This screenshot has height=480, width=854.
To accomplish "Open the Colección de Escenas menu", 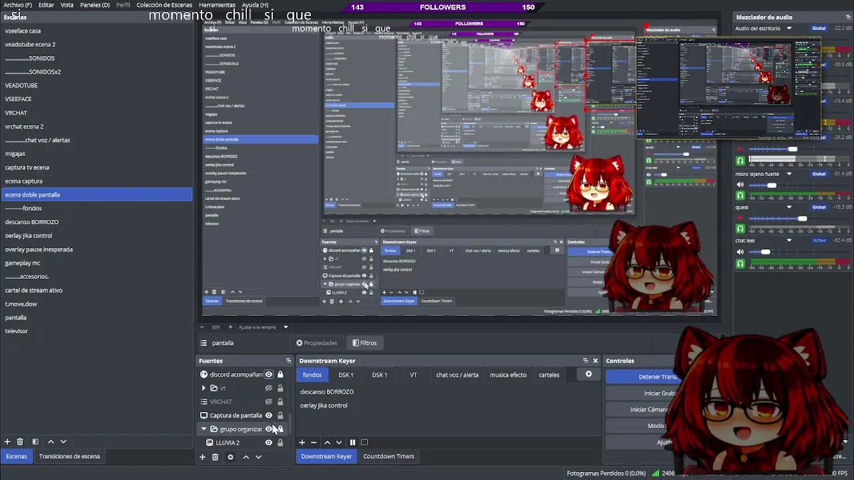I will (164, 5).
